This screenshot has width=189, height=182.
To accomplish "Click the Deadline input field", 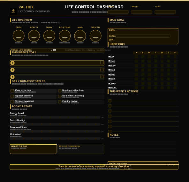I will [143, 36].
